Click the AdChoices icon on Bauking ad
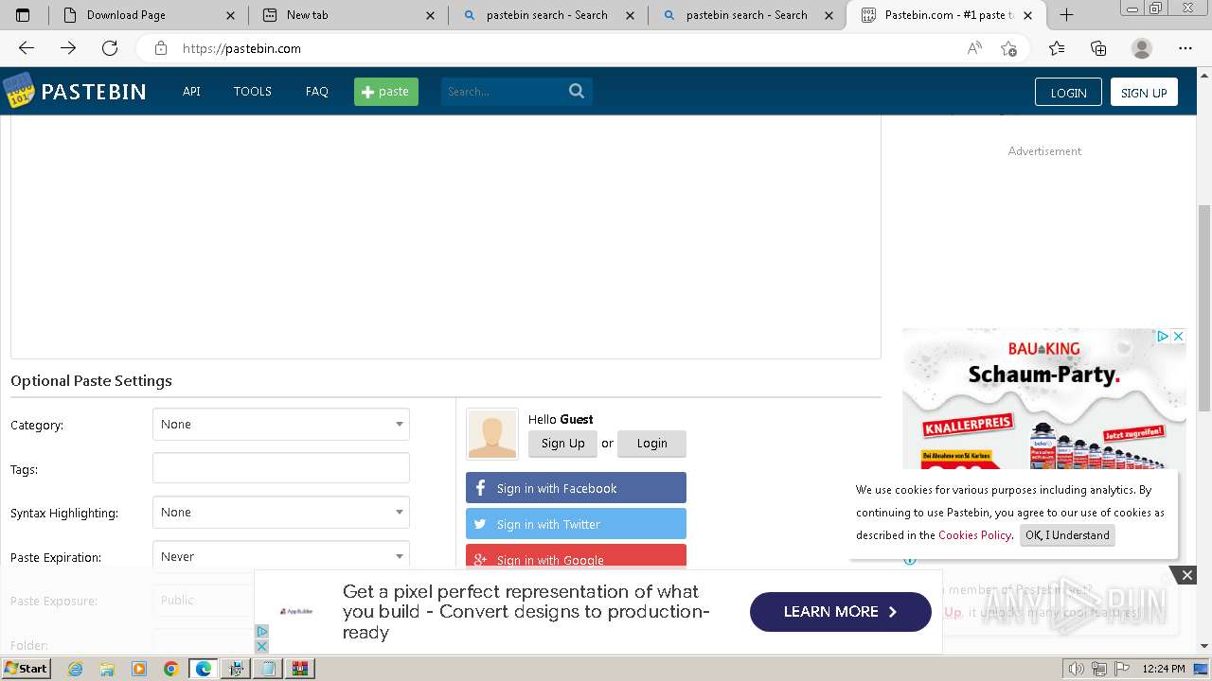The image size is (1212, 681). (x=1162, y=336)
